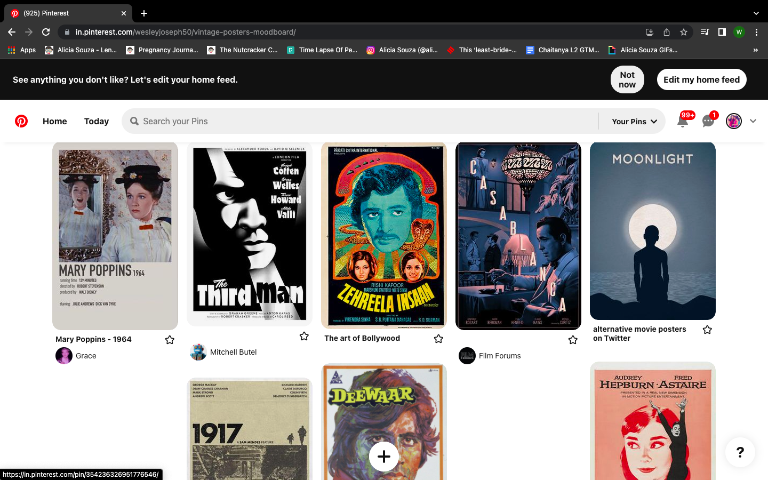The height and width of the screenshot is (480, 768).
Task: Open the Hepburn Astaire poster pin
Action: point(653,421)
